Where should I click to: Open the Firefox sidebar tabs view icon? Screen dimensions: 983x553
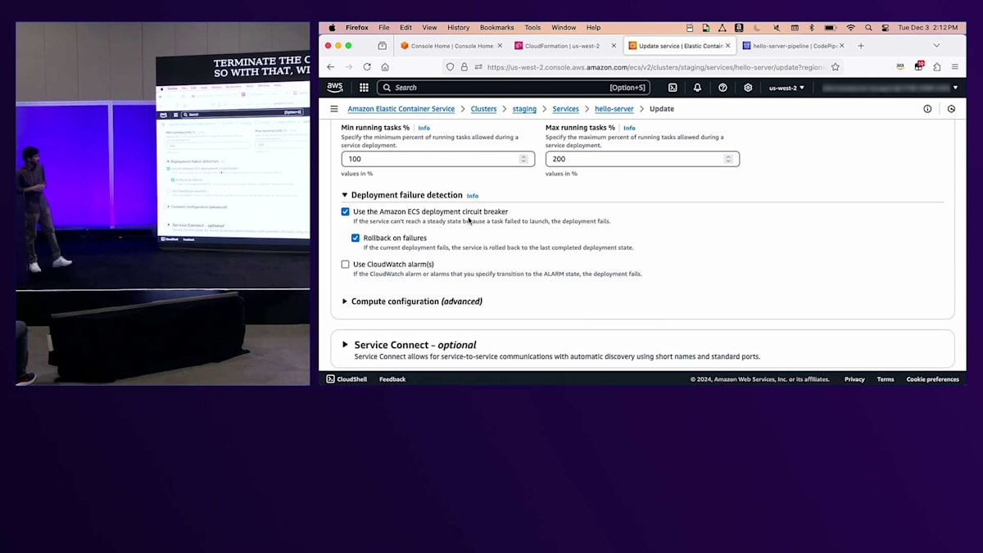point(383,46)
